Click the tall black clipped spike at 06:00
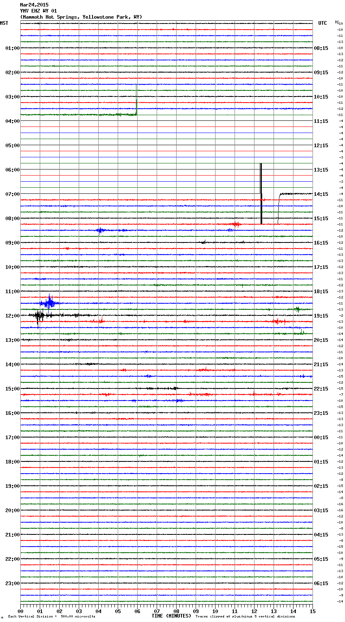The width and height of the screenshot is (345, 622). (x=261, y=194)
